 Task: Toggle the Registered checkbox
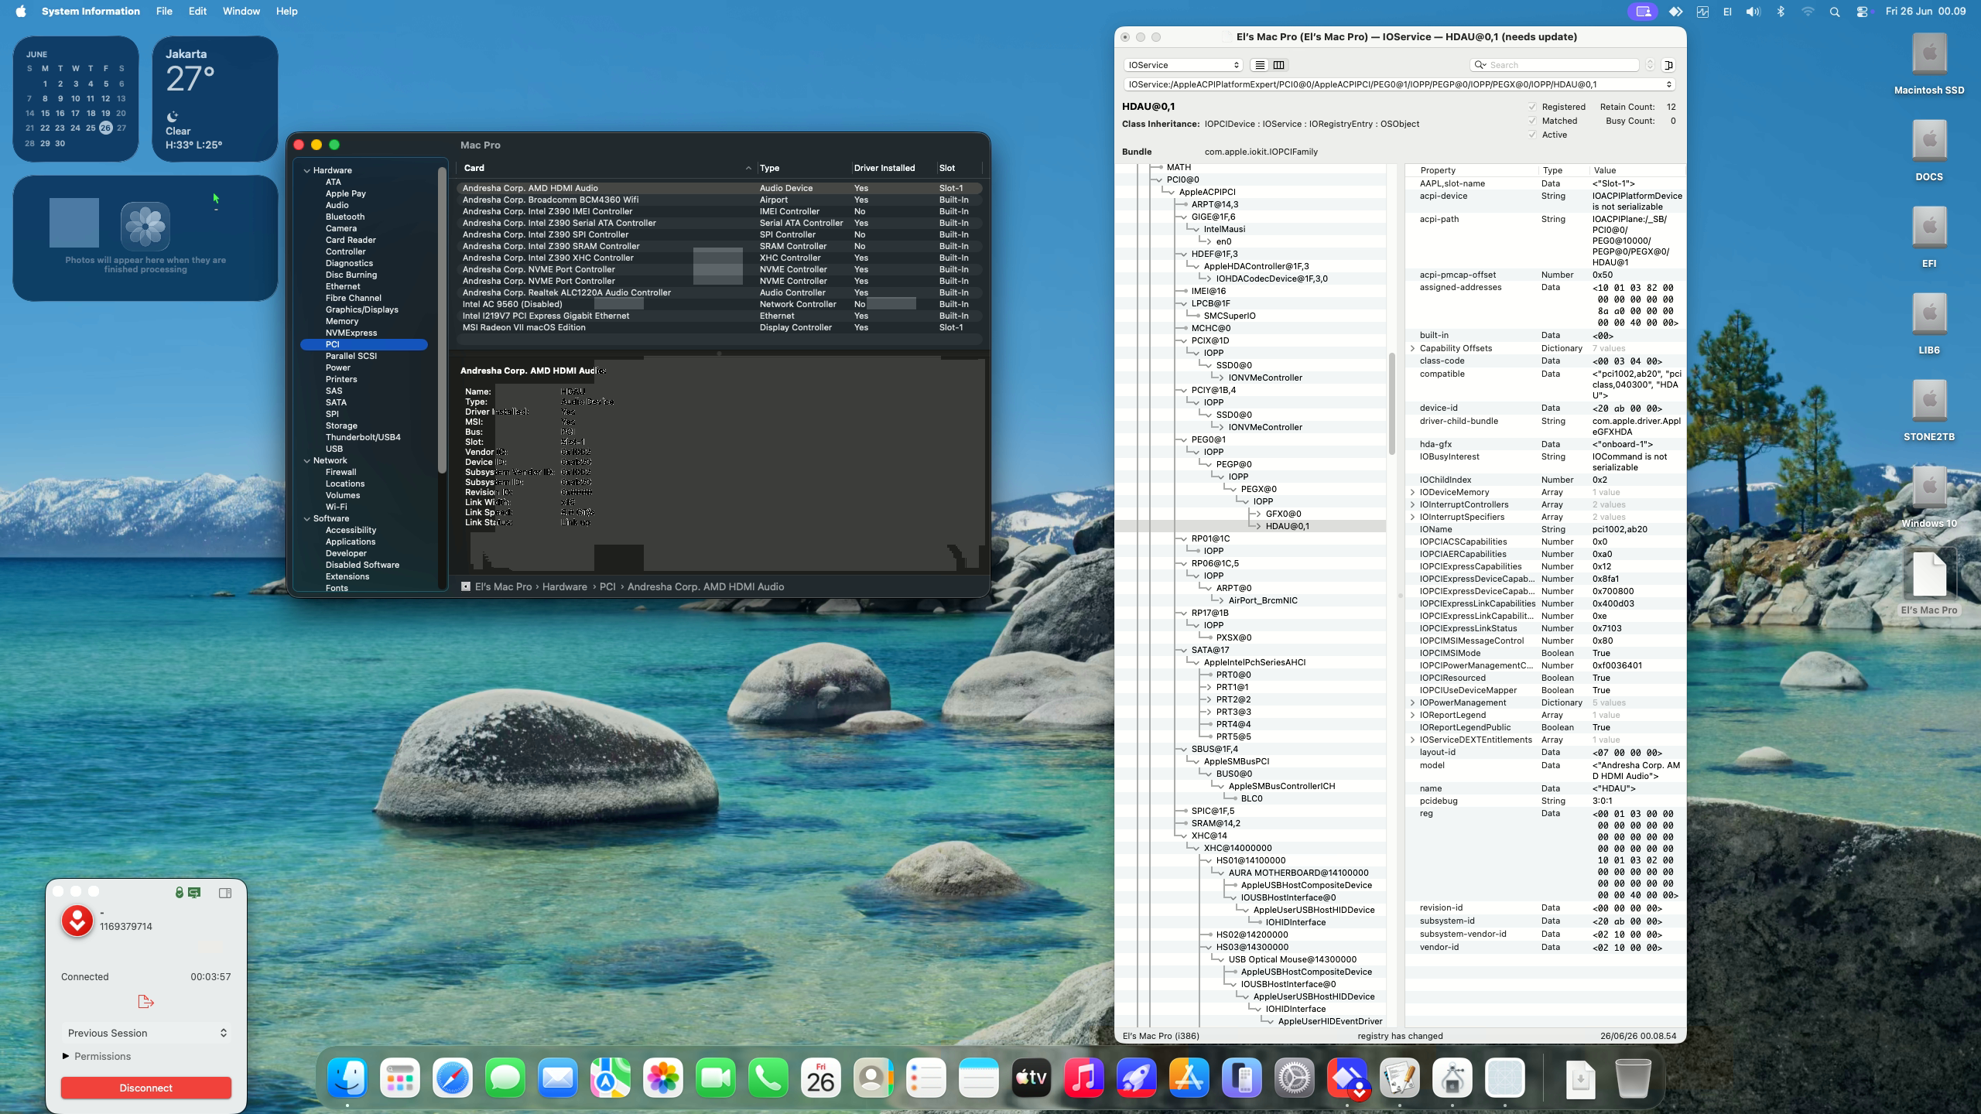click(x=1532, y=107)
